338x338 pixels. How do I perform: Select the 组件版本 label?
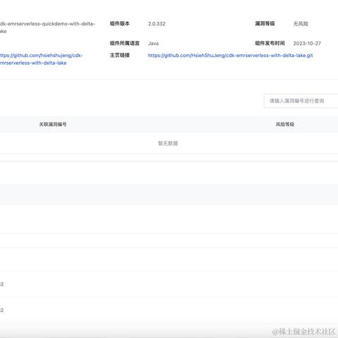click(x=120, y=23)
